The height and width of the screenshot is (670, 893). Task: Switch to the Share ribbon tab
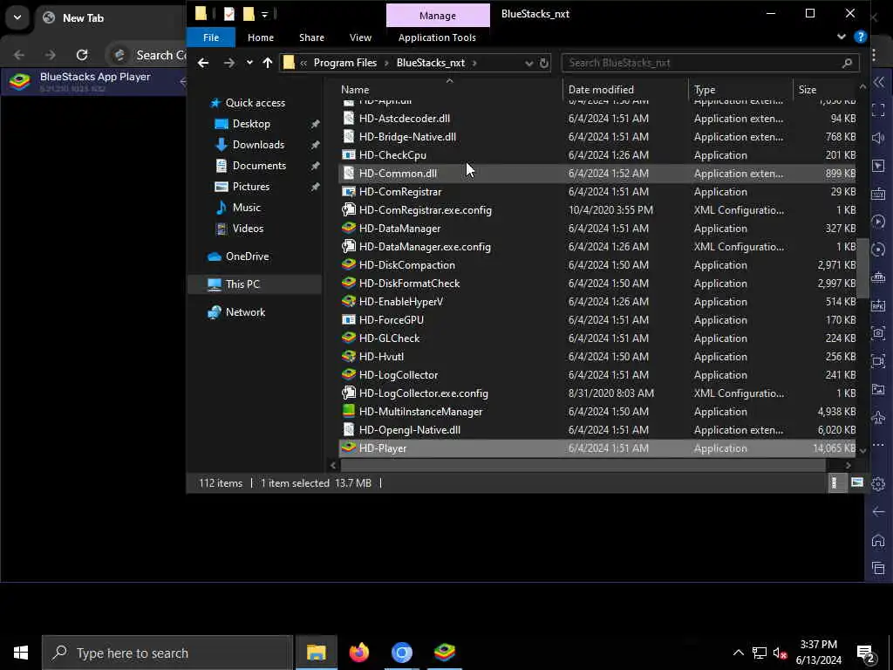click(311, 38)
